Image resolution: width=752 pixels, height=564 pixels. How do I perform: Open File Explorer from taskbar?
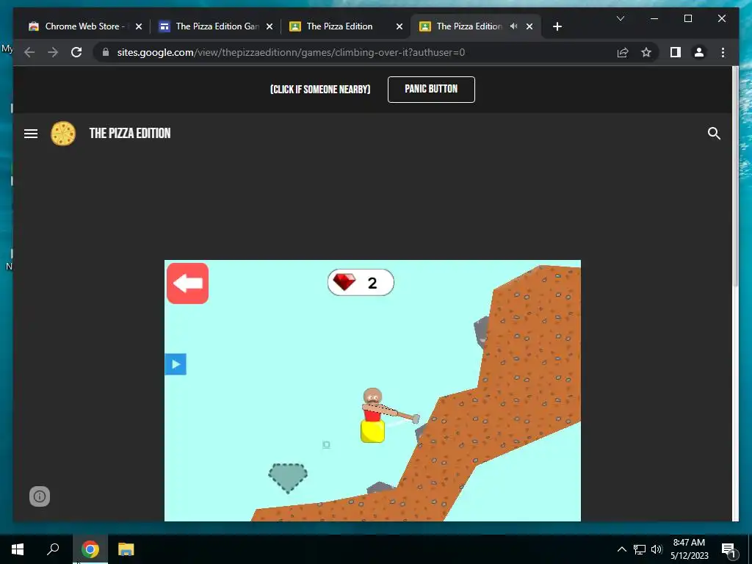[x=126, y=549]
